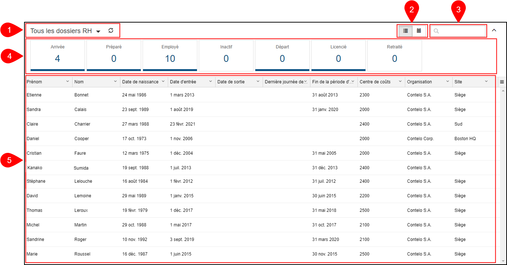The height and width of the screenshot is (265, 507).
Task: Click the Roger last name cell
Action: click(80, 240)
